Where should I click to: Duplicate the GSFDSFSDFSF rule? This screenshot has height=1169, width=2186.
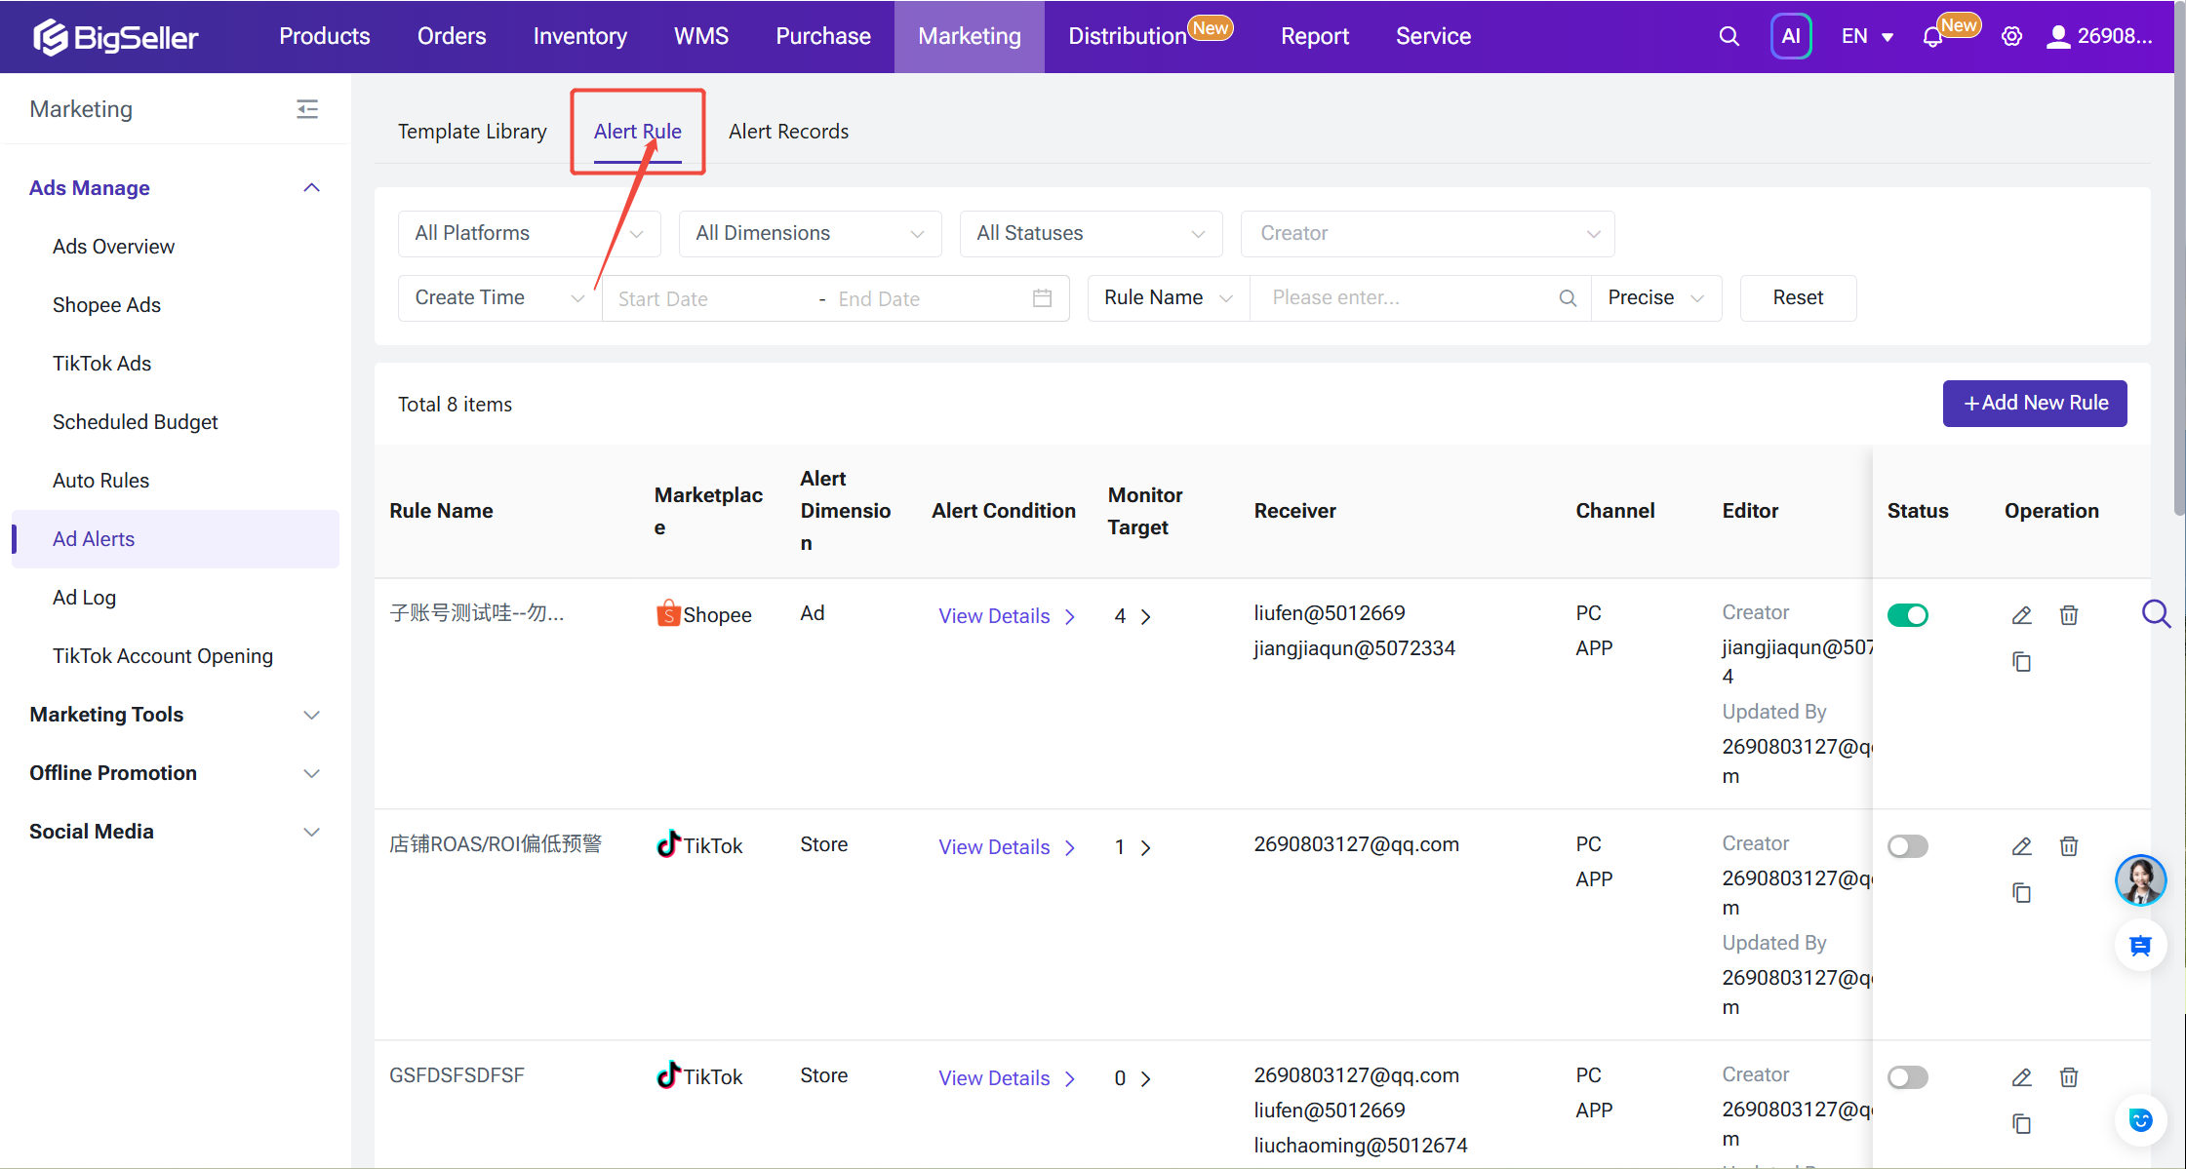(2022, 1124)
